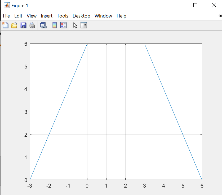
Task: Open the File menu
Action: pos(6,16)
